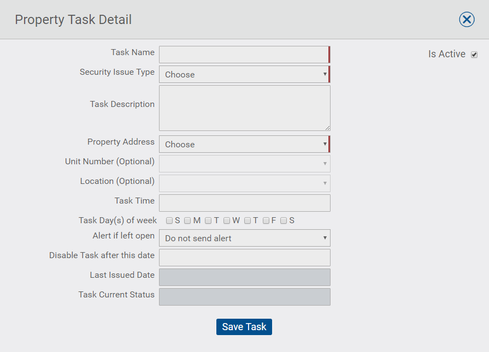
Task: Check the Sunday day-of-week box
Action: (169, 220)
